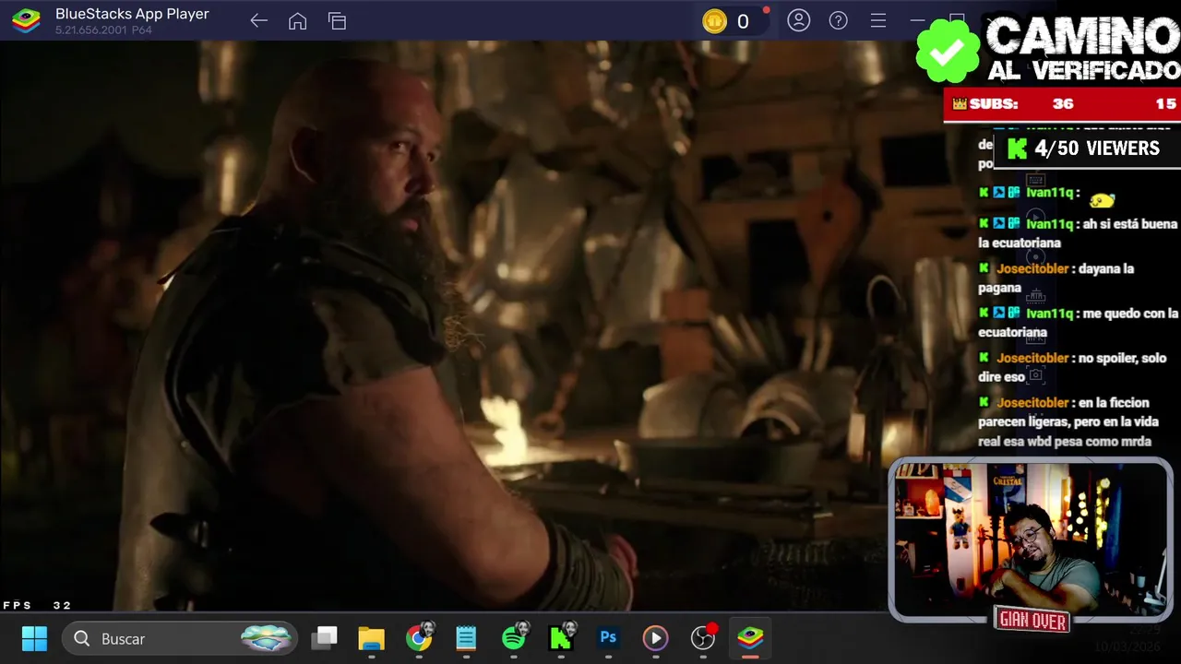
Task: Open search highlight landscape icon
Action: [267, 638]
